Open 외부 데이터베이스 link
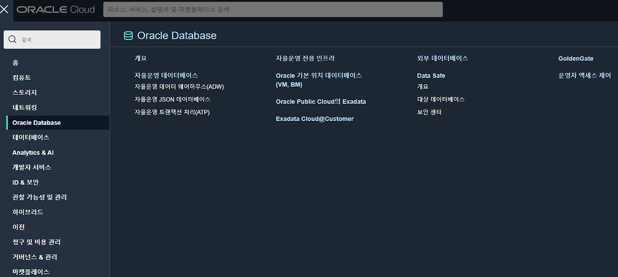Image resolution: width=618 pixels, height=277 pixels. click(443, 58)
